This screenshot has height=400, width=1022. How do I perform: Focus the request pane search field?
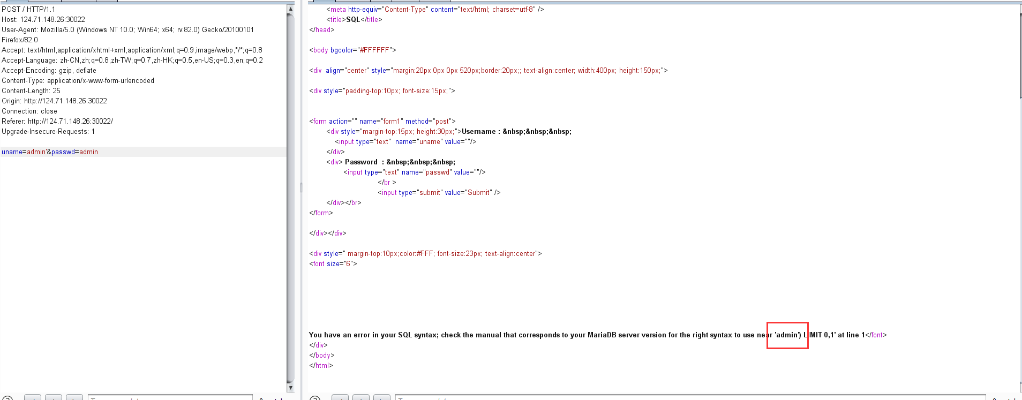click(x=170, y=398)
